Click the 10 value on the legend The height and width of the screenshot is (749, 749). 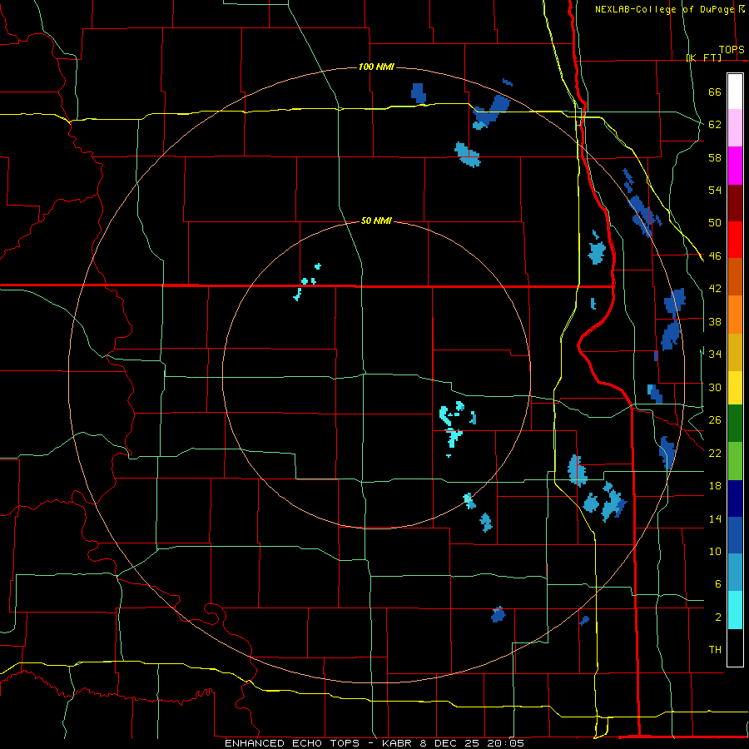tap(715, 551)
